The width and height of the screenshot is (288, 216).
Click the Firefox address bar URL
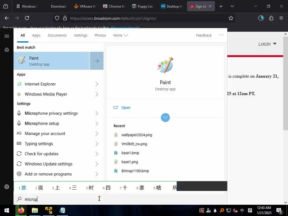(113, 18)
